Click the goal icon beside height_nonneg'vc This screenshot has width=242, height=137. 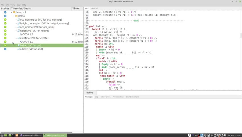[x=19, y=23]
